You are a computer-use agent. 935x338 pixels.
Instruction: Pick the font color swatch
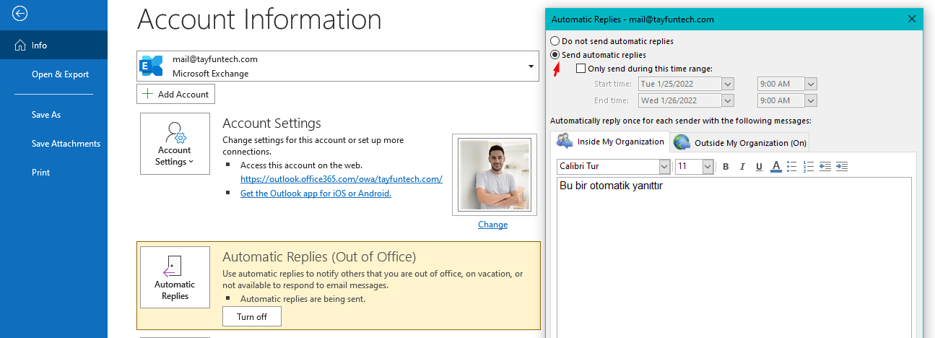(776, 167)
